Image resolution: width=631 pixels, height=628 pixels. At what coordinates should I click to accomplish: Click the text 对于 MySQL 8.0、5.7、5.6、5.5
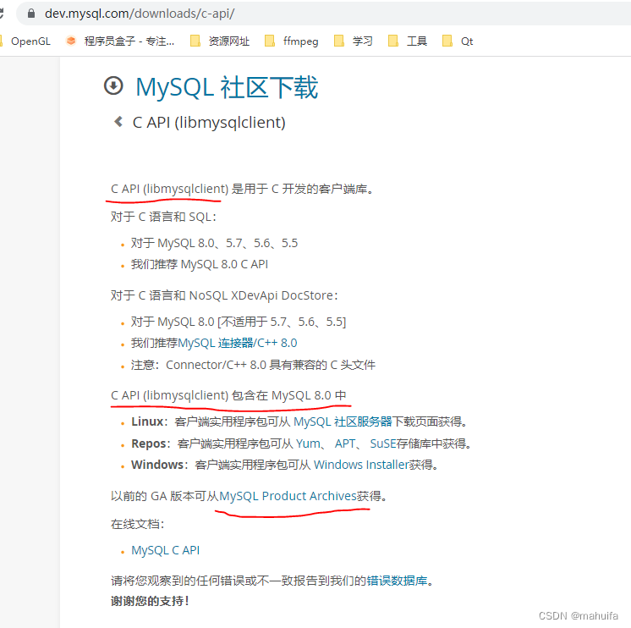pyautogui.click(x=214, y=243)
